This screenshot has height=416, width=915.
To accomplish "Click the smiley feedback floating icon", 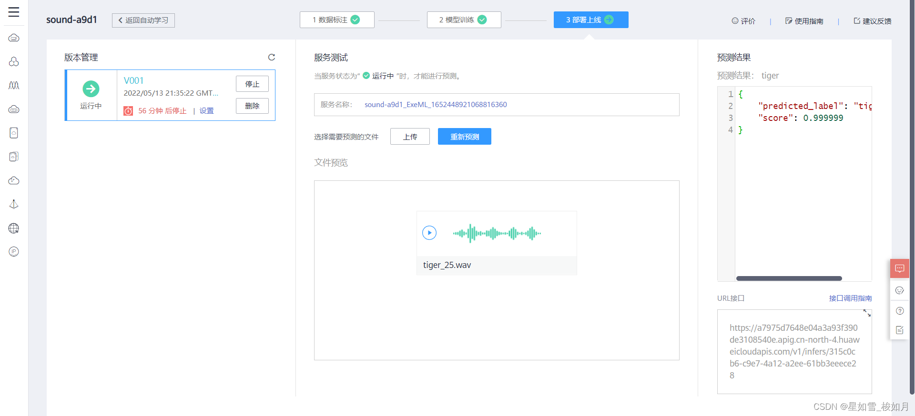I will 900,290.
